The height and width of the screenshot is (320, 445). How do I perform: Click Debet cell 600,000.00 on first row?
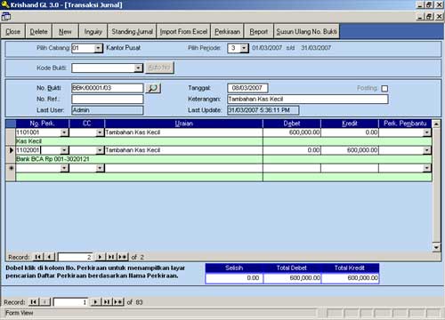click(x=292, y=132)
